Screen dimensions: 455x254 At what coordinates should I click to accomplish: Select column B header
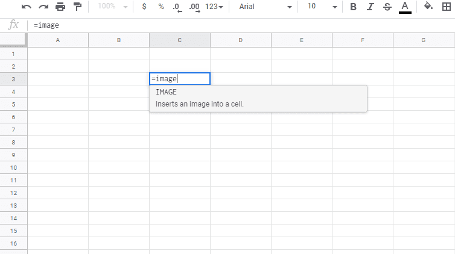click(119, 40)
